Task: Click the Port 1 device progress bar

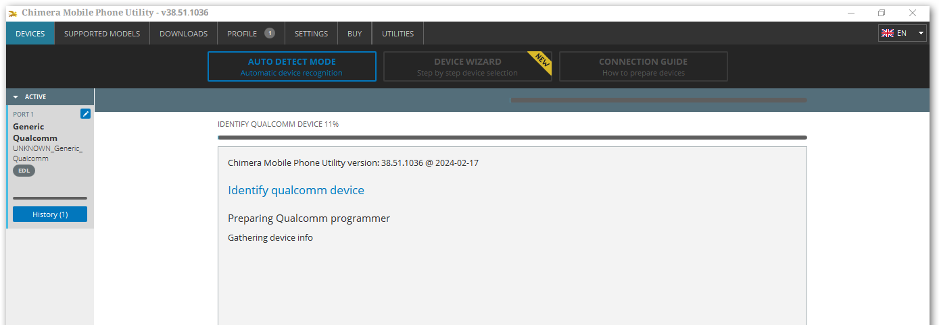Action: pos(50,198)
